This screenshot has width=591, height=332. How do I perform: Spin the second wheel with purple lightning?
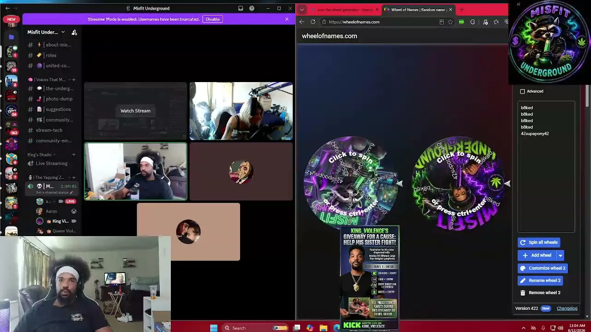tap(458, 183)
